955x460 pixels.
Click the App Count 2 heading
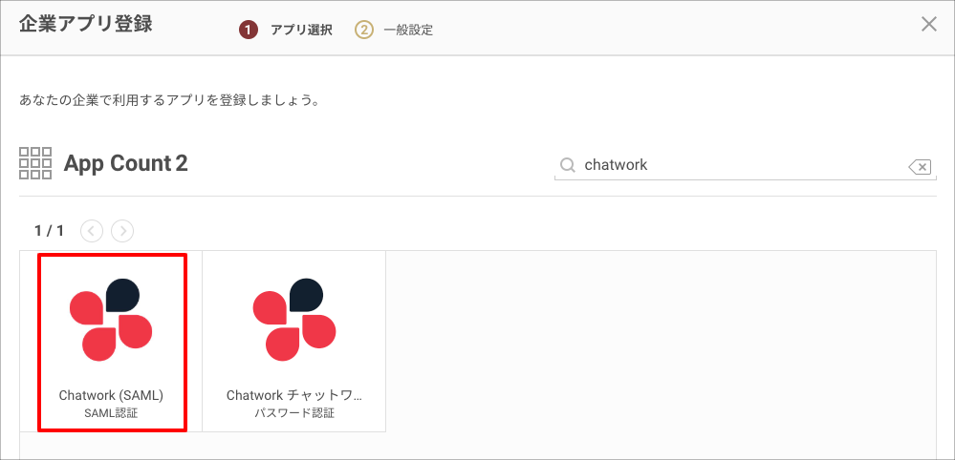(126, 163)
